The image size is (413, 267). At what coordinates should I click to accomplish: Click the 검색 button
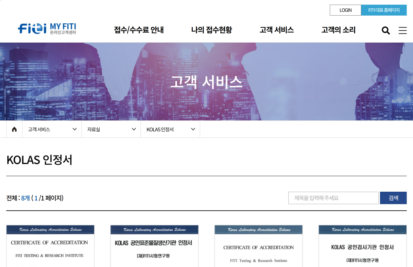[393, 198]
